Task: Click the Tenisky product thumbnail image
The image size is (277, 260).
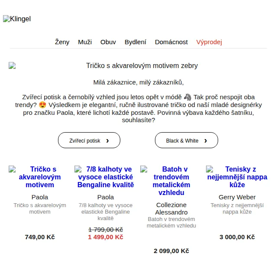Action: coord(209,169)
